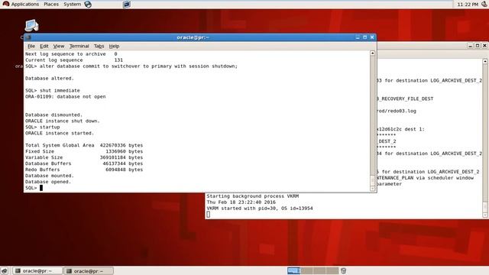
Task: Click the Show Desktop icon in bottom panel
Action: pos(5,271)
